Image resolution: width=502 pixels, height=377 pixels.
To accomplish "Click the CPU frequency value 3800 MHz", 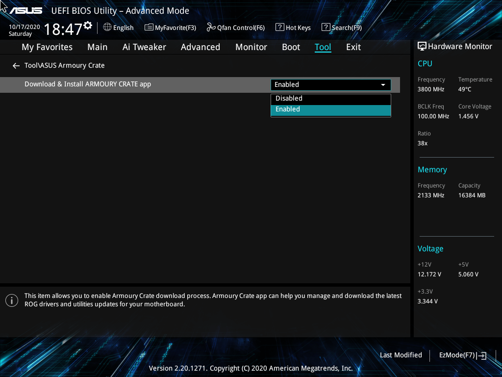I will pyautogui.click(x=430, y=89).
